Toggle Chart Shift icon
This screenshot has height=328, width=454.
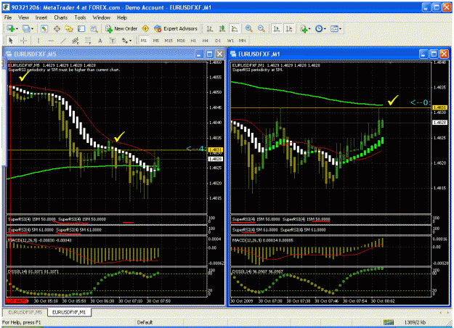289,28
